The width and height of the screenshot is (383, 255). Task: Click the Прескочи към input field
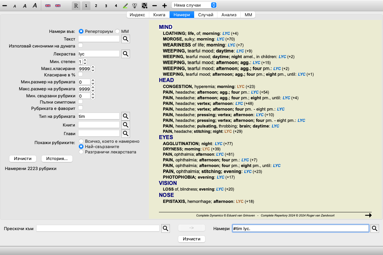tap(98, 228)
